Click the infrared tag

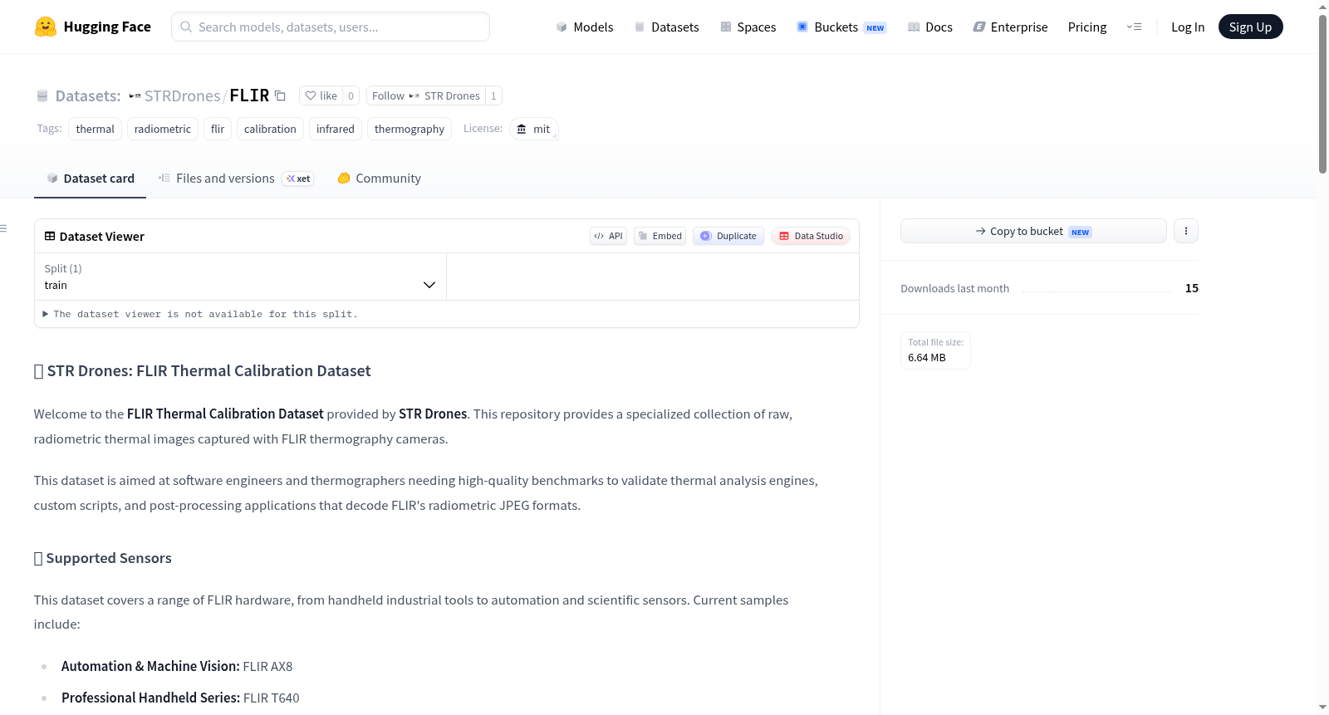click(336, 129)
